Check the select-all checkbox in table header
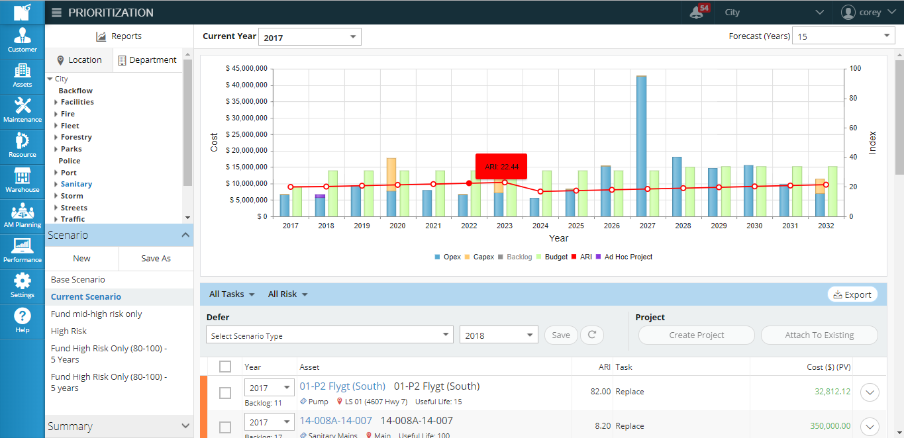Viewport: 904px width, 438px height. coord(225,367)
